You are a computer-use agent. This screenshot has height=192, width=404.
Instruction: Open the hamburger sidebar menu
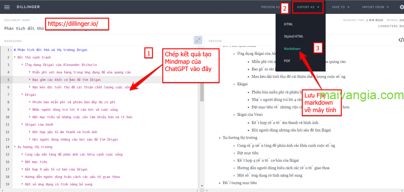(8, 7)
